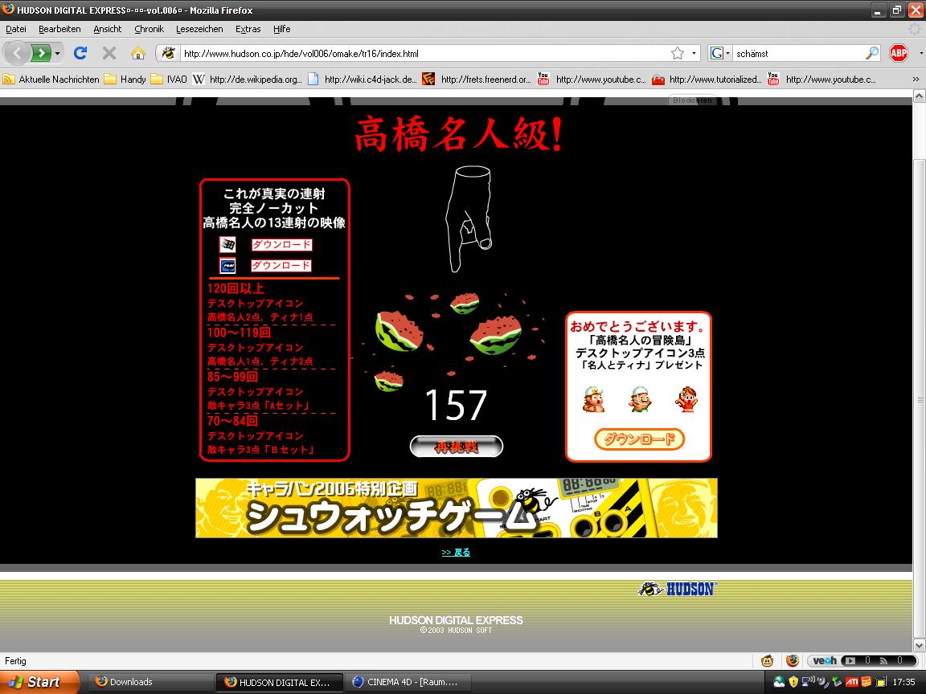This screenshot has width=926, height=694.
Task: Click the Greasemonkey monkey icon in status bar
Action: coord(767,660)
